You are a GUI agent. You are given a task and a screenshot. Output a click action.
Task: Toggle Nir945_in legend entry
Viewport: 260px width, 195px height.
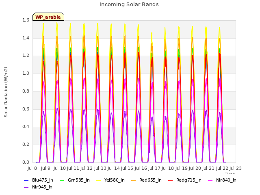pyautogui.click(x=38, y=187)
